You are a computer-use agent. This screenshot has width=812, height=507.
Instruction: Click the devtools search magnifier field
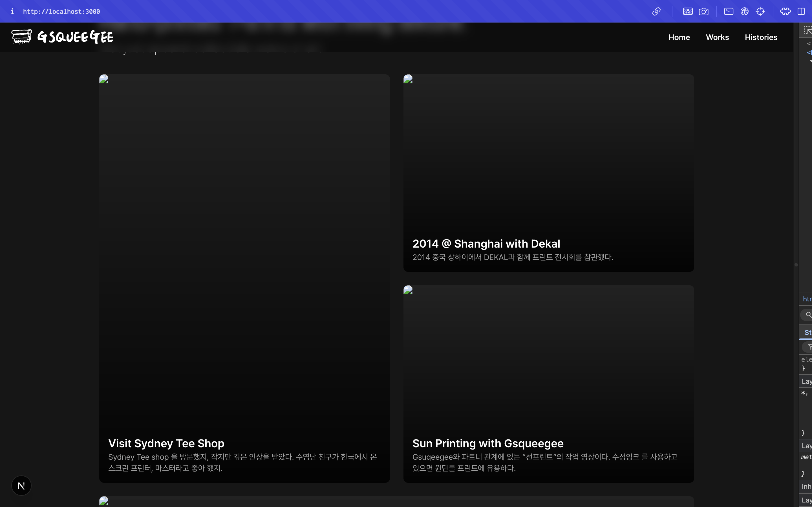(x=808, y=315)
